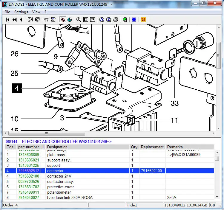This screenshot has width=224, height=210.
Task: Click the 06/144 page heading
Action: pos(11,141)
